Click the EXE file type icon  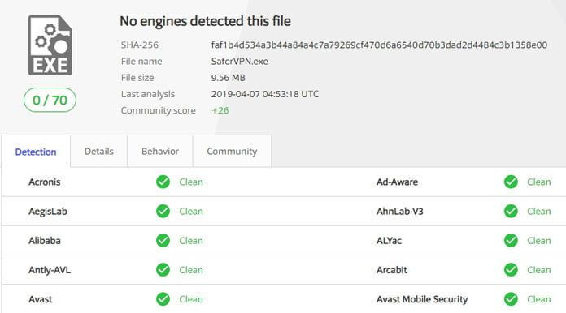50,45
